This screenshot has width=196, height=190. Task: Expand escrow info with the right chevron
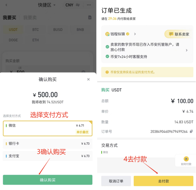tap(187, 50)
